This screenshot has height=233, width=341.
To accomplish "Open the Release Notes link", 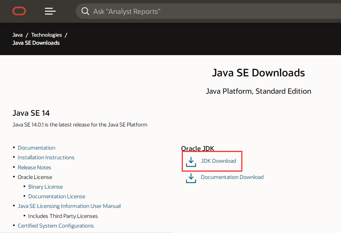I will pos(34,167).
